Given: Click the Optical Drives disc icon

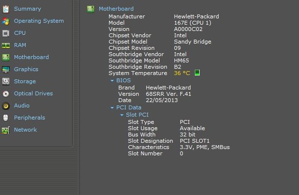Looking at the screenshot, I should tap(6, 93).
